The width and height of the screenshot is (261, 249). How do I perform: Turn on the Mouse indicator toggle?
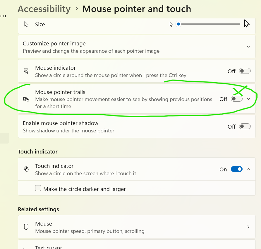(x=245, y=71)
